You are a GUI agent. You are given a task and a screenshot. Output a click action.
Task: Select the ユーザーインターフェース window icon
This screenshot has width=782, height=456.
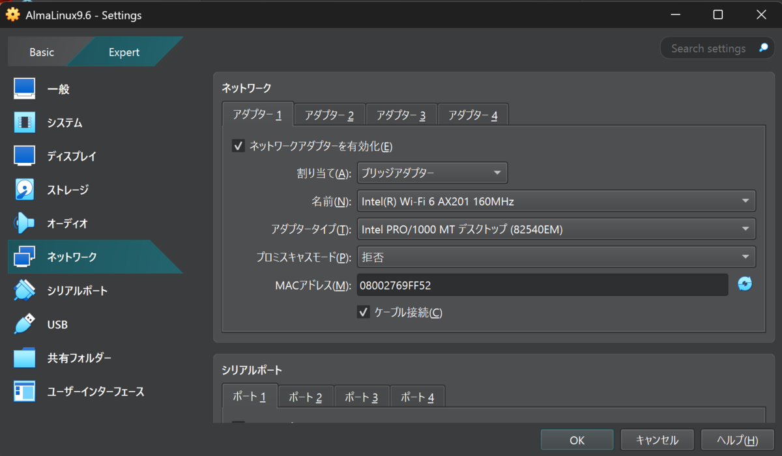point(24,392)
